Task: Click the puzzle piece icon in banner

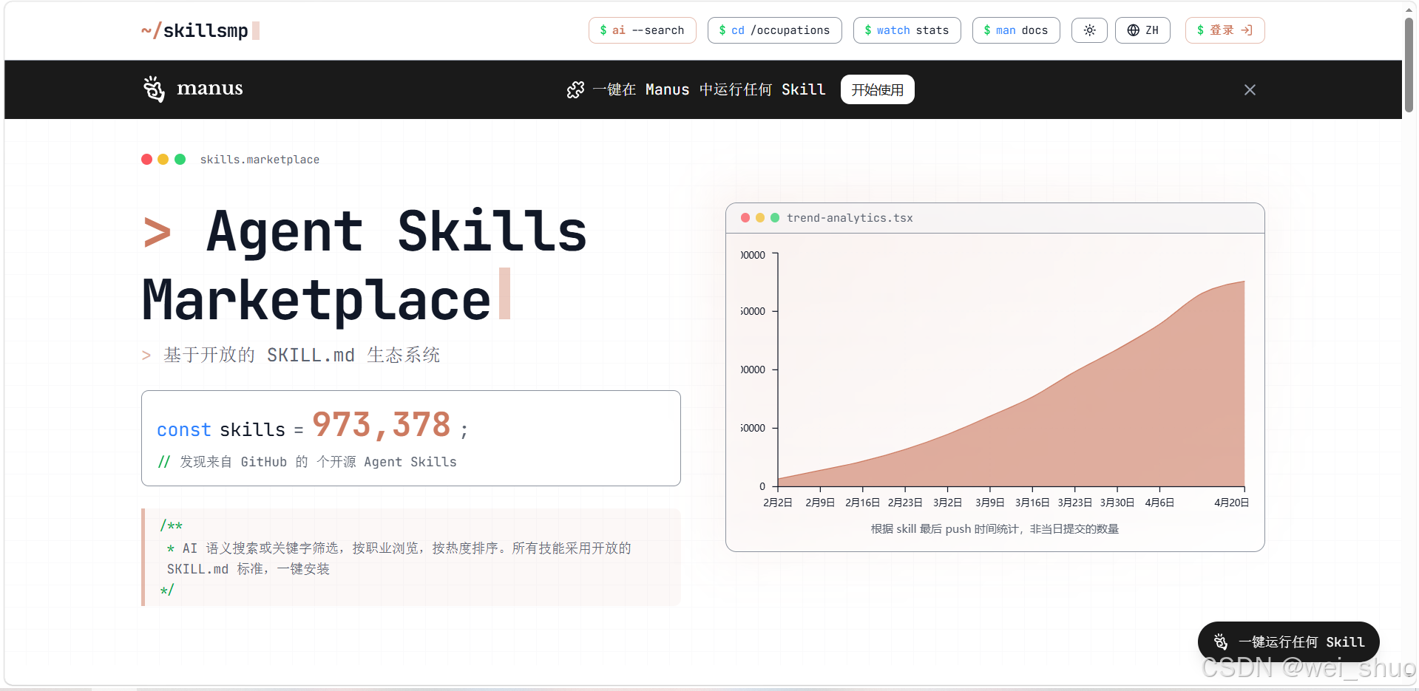Action: pyautogui.click(x=575, y=89)
